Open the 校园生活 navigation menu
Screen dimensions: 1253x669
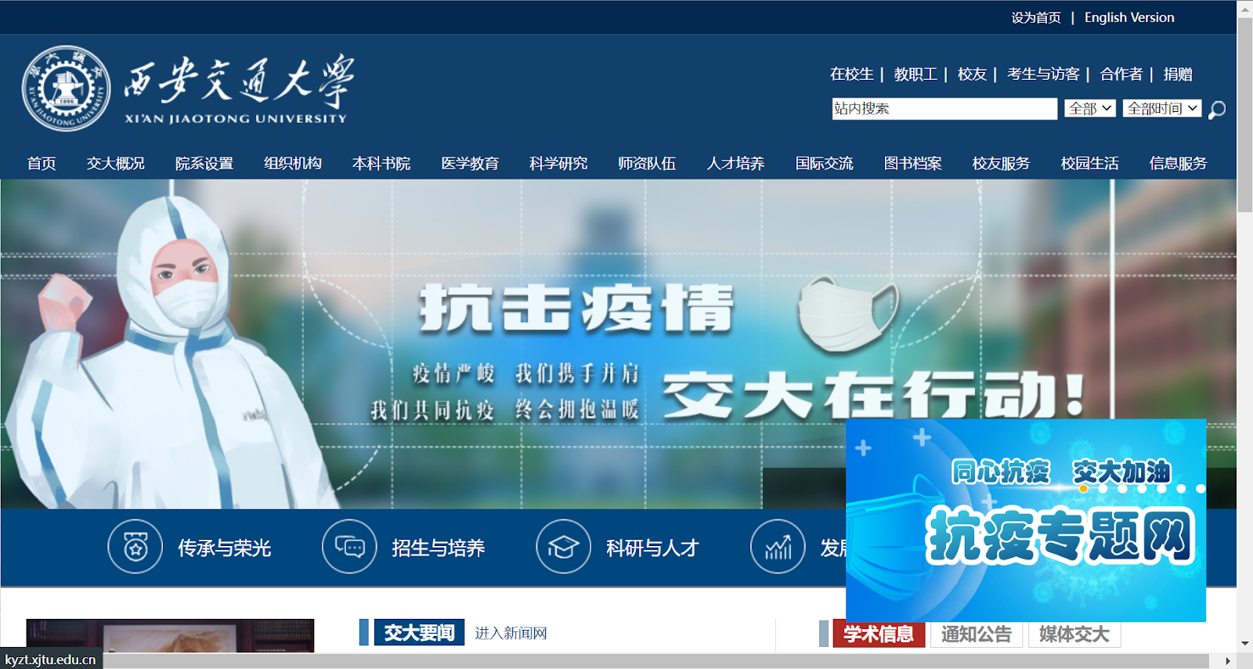click(1089, 163)
